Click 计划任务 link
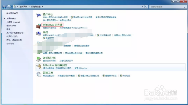The image size is (188, 105). coord(126,76)
